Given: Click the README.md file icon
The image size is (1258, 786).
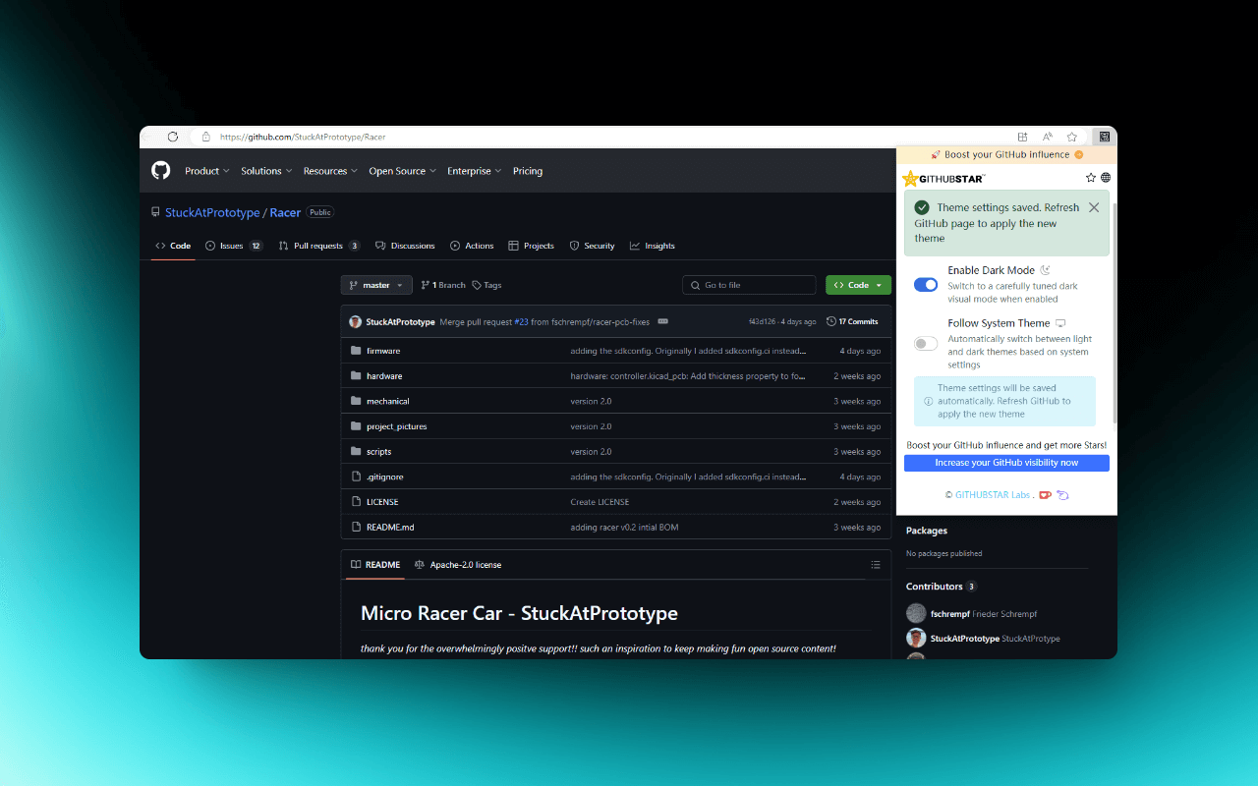Looking at the screenshot, I should tap(357, 528).
